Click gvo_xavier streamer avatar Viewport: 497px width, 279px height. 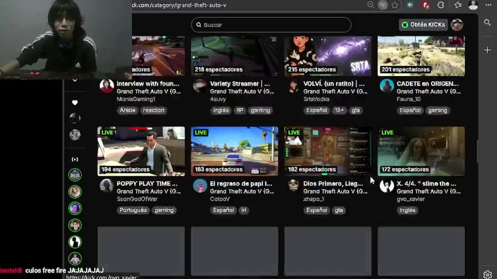tap(387, 186)
